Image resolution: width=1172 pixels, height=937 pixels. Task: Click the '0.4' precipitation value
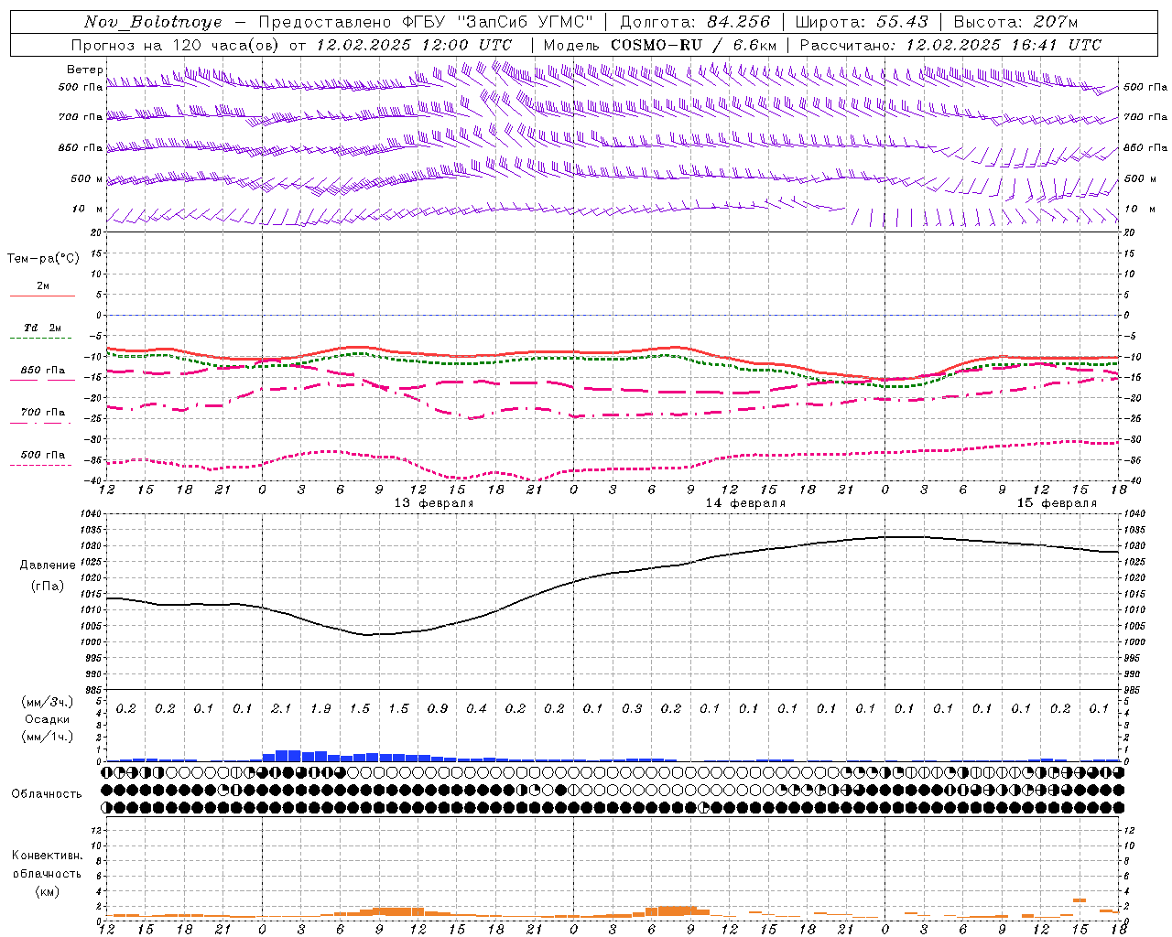coord(476,709)
